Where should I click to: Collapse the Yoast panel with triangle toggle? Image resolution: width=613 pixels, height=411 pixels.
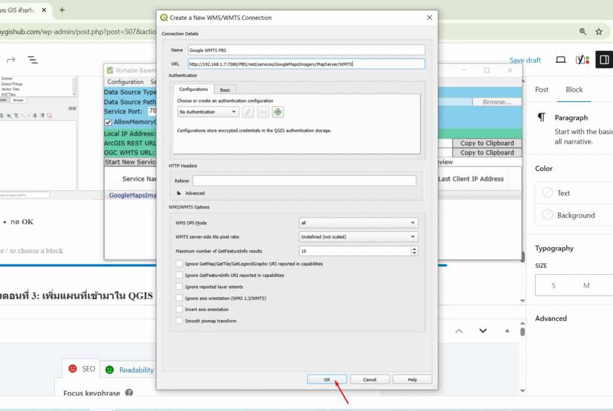tap(507, 331)
